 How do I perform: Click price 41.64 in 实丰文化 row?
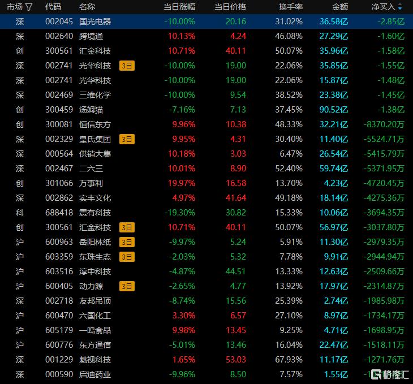tap(236, 198)
